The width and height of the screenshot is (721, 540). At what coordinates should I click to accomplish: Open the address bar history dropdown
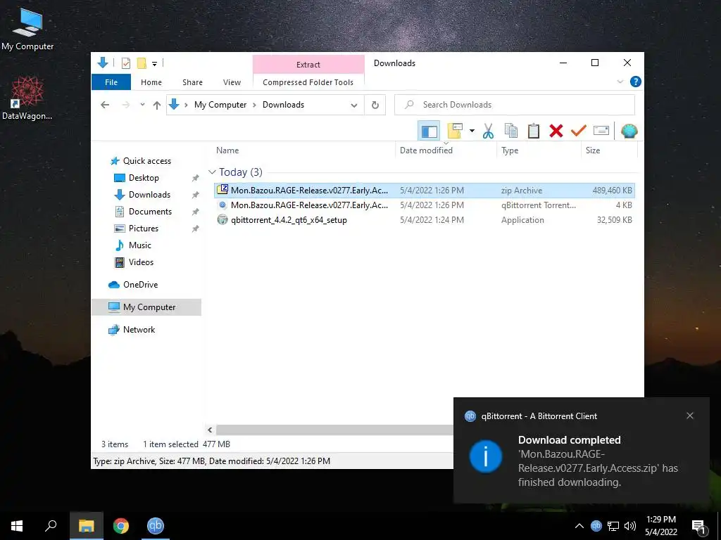click(x=354, y=105)
